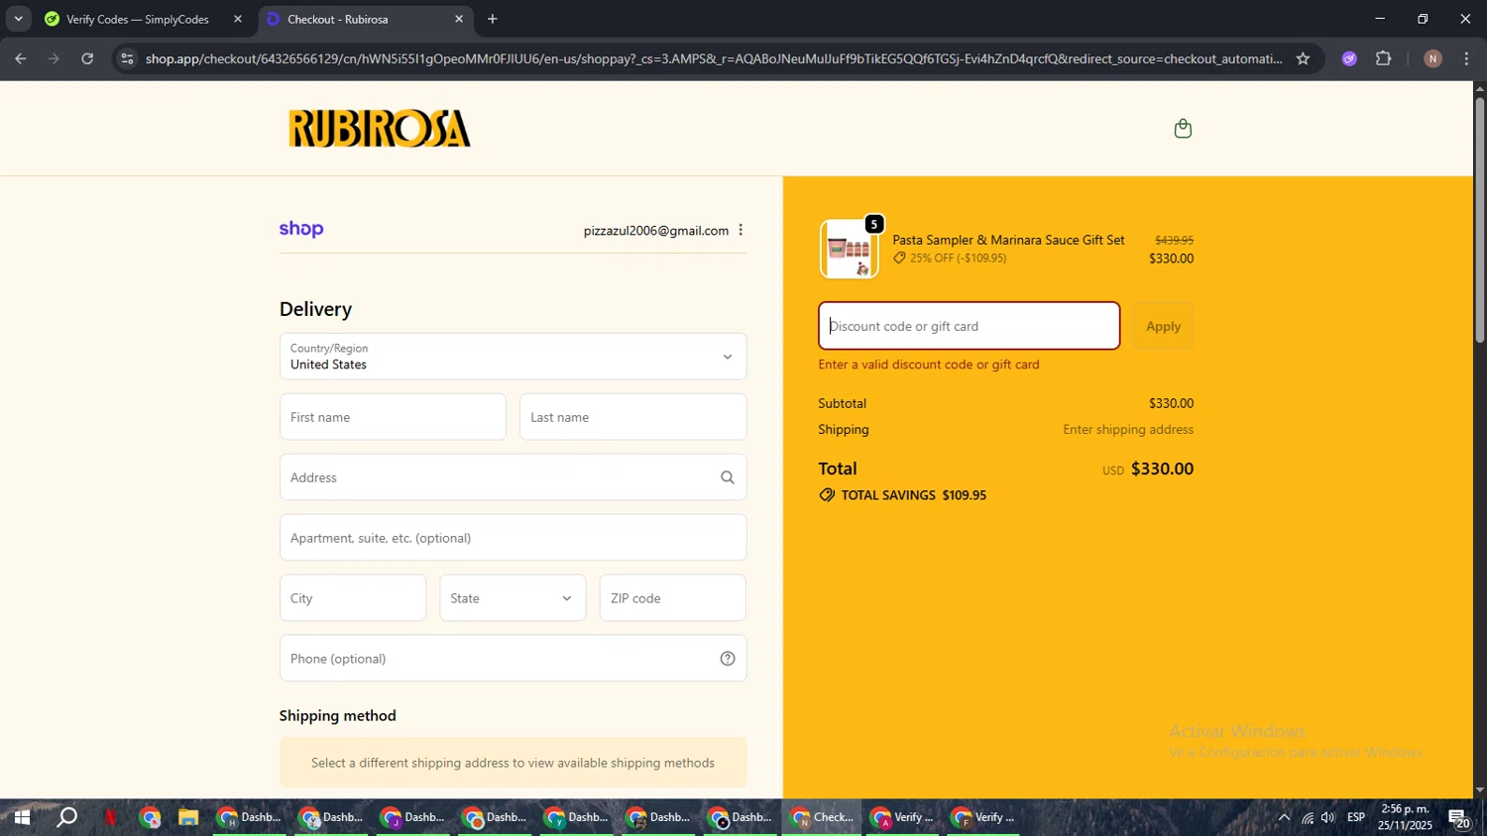Expand the Country/Region dropdown
This screenshot has width=1487, height=836.
click(x=513, y=357)
